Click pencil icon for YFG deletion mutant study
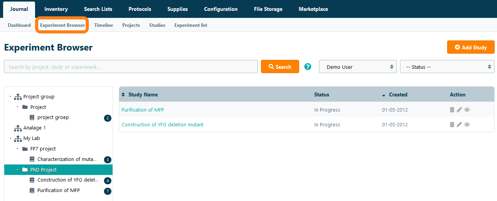The image size is (497, 201). (x=459, y=125)
